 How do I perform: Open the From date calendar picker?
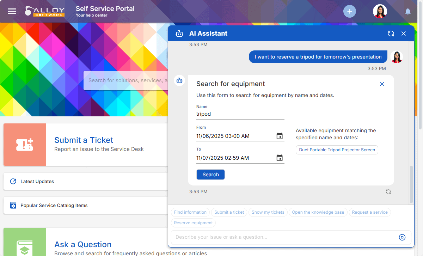[x=280, y=136]
